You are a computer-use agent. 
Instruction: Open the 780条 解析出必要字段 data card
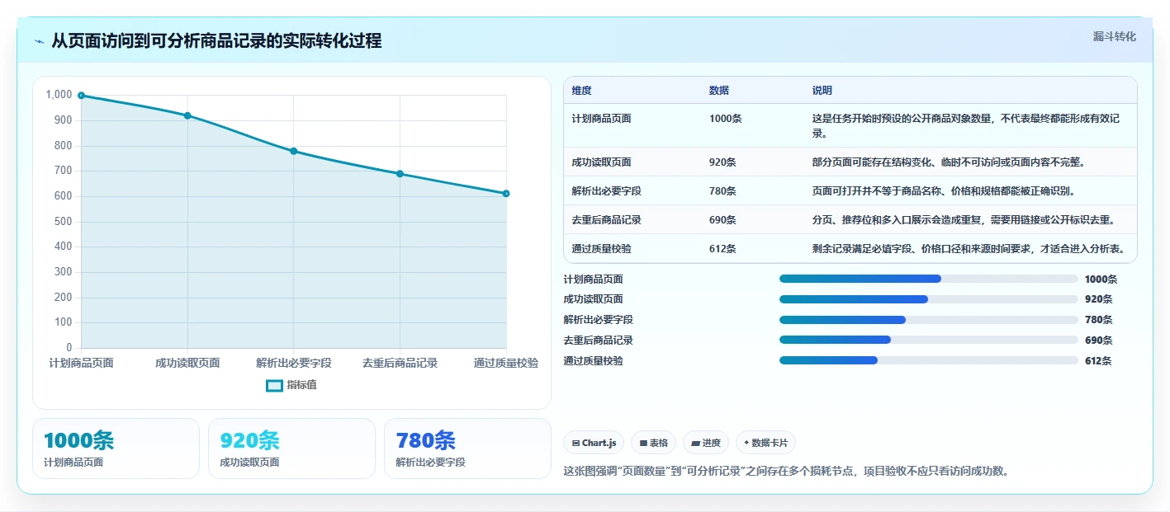467,449
